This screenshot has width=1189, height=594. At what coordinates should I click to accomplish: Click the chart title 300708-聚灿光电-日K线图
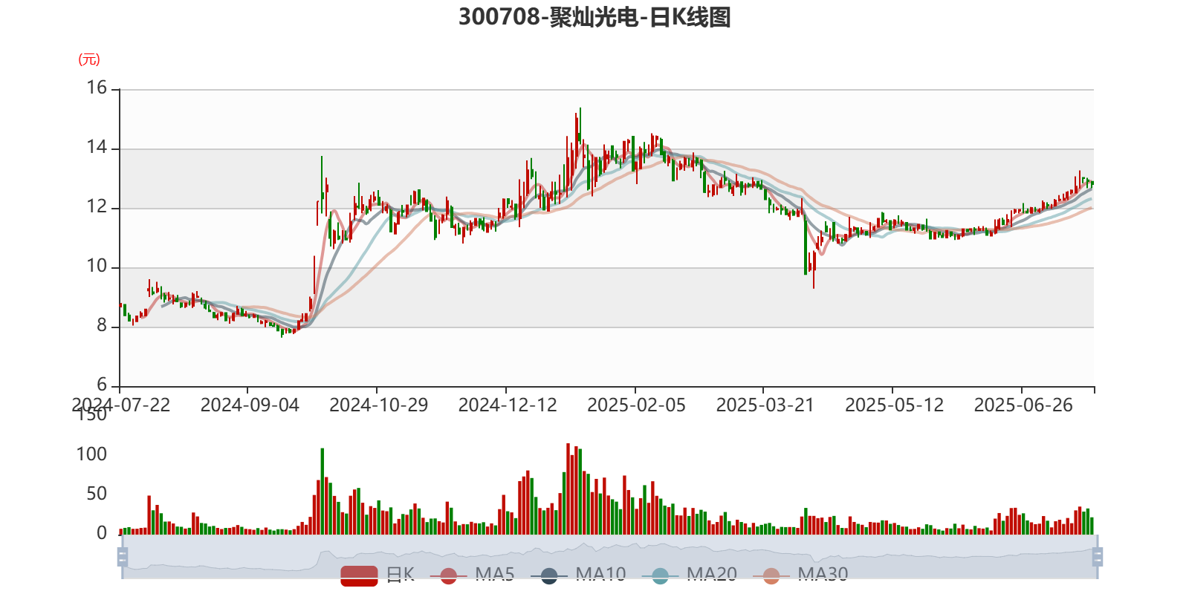click(x=594, y=17)
